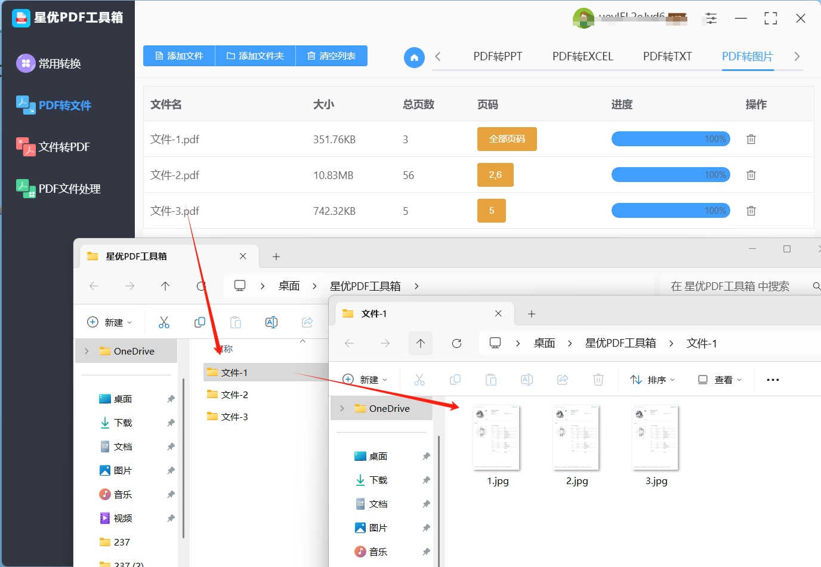The width and height of the screenshot is (821, 567).
Task: Click the 添加文件 button
Action: tap(179, 56)
